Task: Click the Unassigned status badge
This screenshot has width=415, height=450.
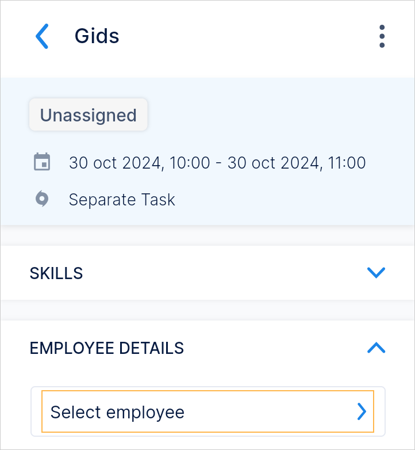Action: tap(89, 115)
